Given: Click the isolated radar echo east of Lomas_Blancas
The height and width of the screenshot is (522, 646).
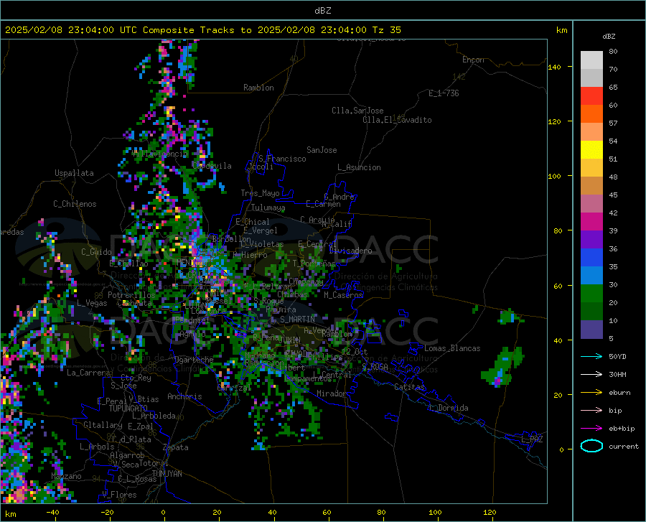Looking at the screenshot, I should pyautogui.click(x=502, y=367).
